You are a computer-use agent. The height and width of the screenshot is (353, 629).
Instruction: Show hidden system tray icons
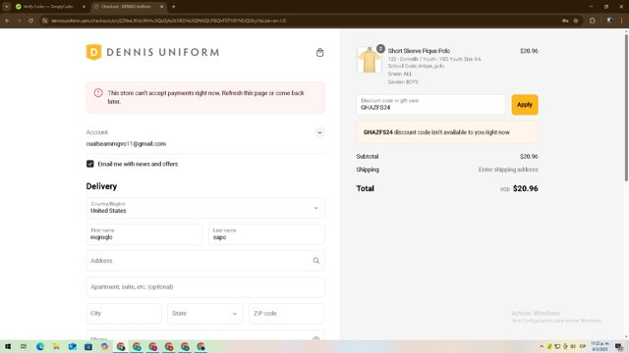542,346
